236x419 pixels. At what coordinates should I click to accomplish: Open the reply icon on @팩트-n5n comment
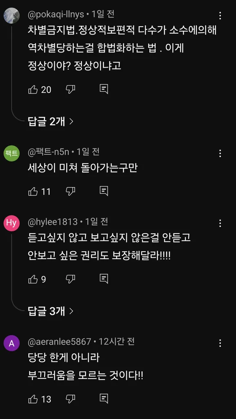[104, 191]
